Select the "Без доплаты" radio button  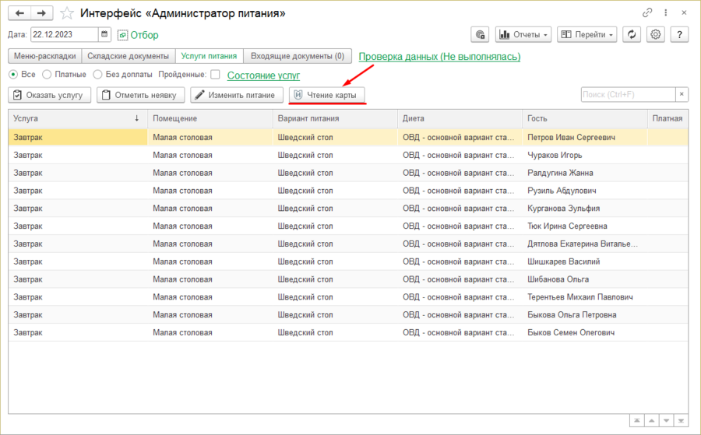[97, 75]
